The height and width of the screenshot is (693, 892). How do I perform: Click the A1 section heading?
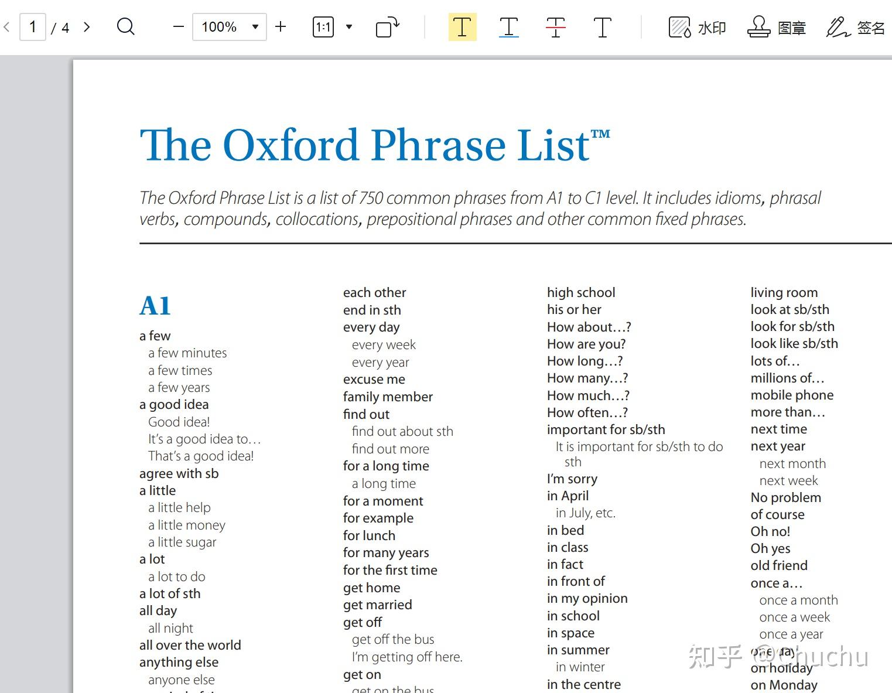click(x=155, y=305)
